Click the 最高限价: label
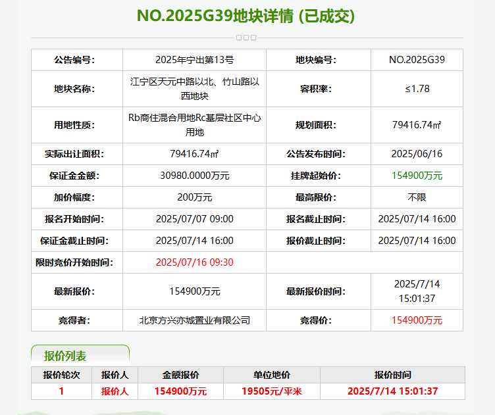 (x=316, y=197)
